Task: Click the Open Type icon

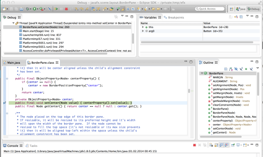Action: point(111,9)
